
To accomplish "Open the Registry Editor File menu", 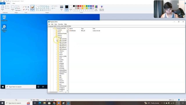I will [x=49, y=24].
